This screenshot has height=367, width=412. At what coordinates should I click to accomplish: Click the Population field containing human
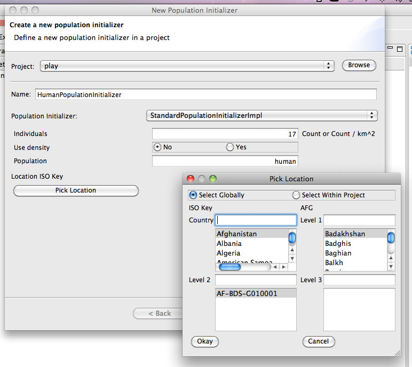(225, 161)
